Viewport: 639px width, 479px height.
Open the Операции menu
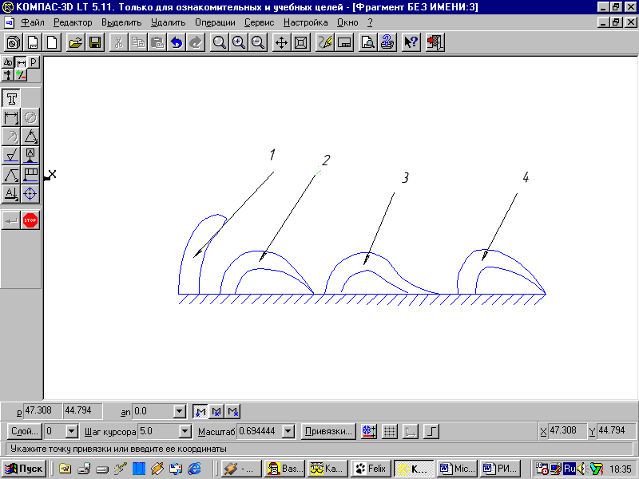click(x=217, y=22)
